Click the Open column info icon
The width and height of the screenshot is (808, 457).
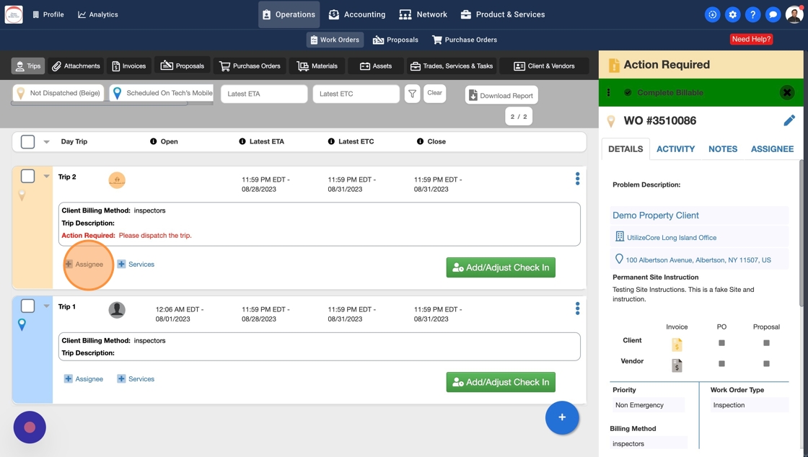[x=153, y=141]
